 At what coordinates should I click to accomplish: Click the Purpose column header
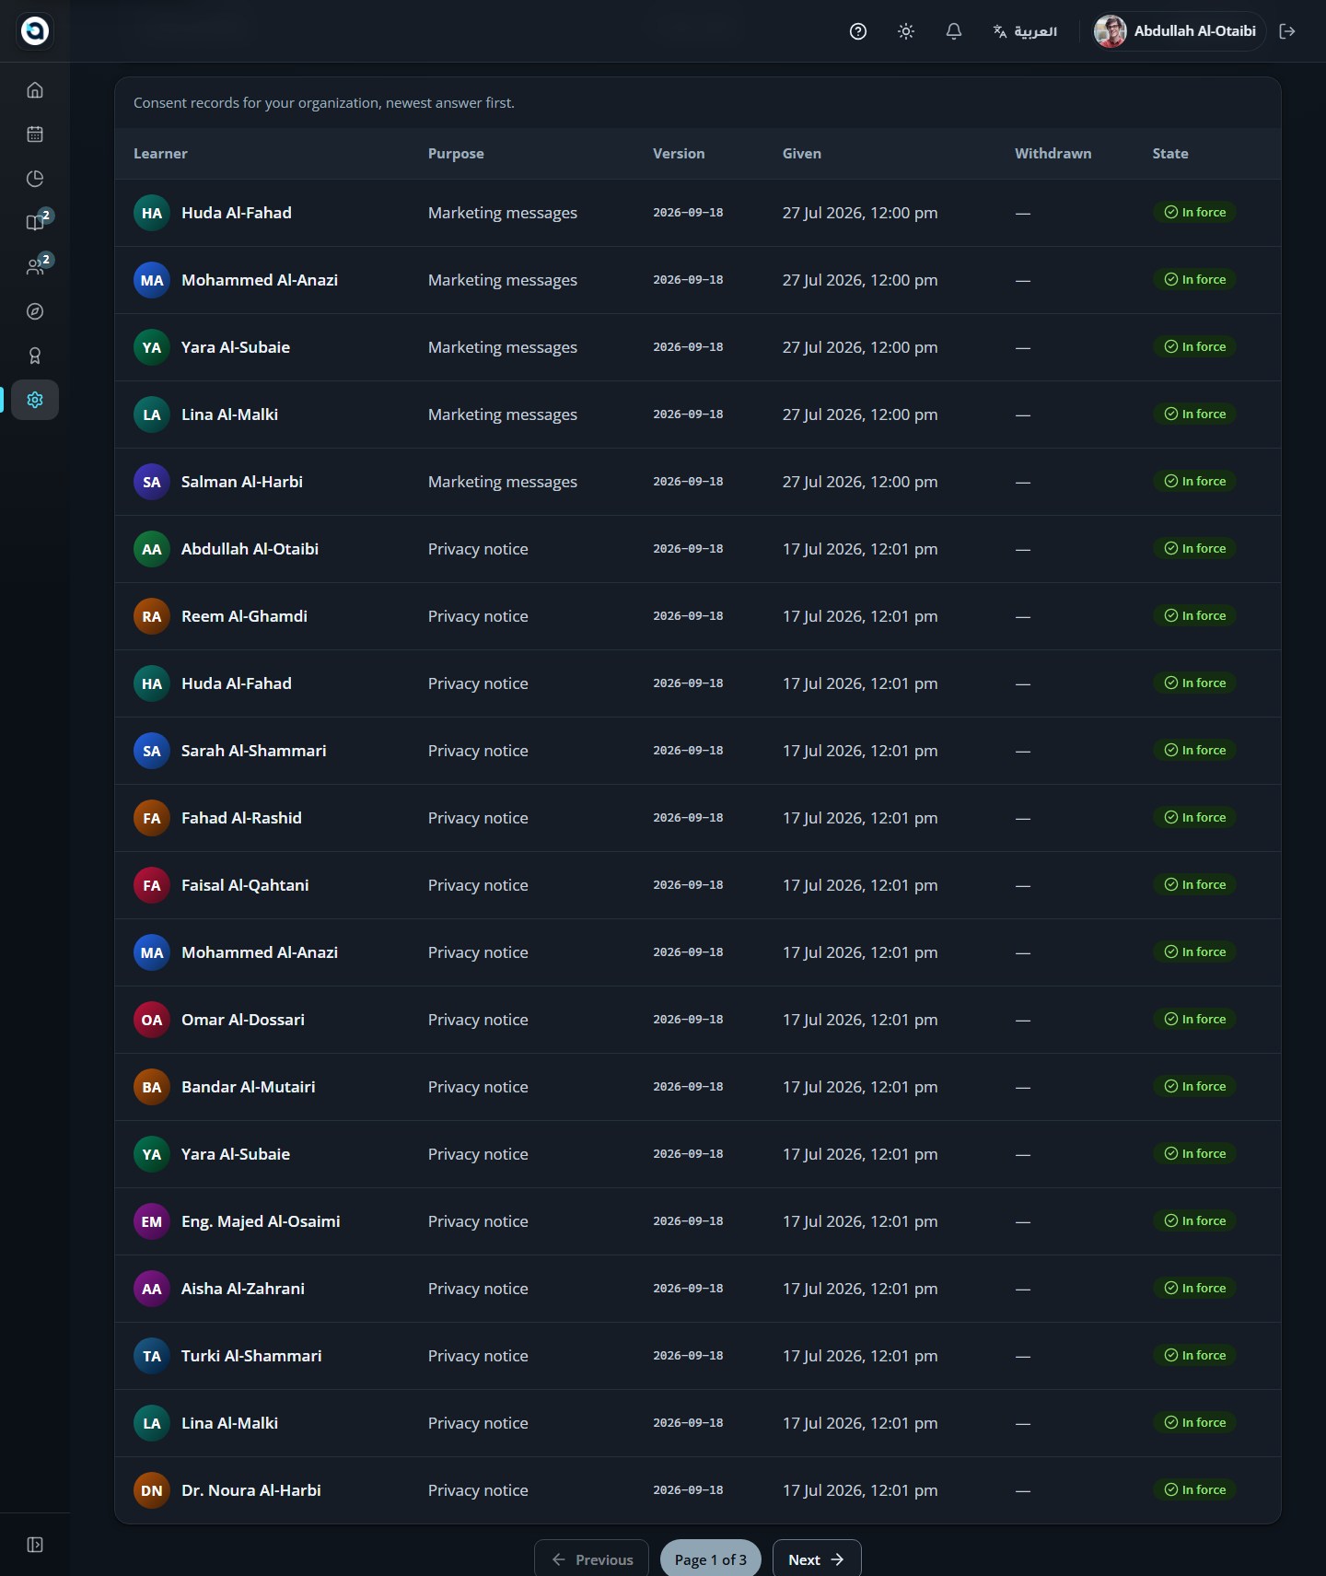[x=456, y=154]
